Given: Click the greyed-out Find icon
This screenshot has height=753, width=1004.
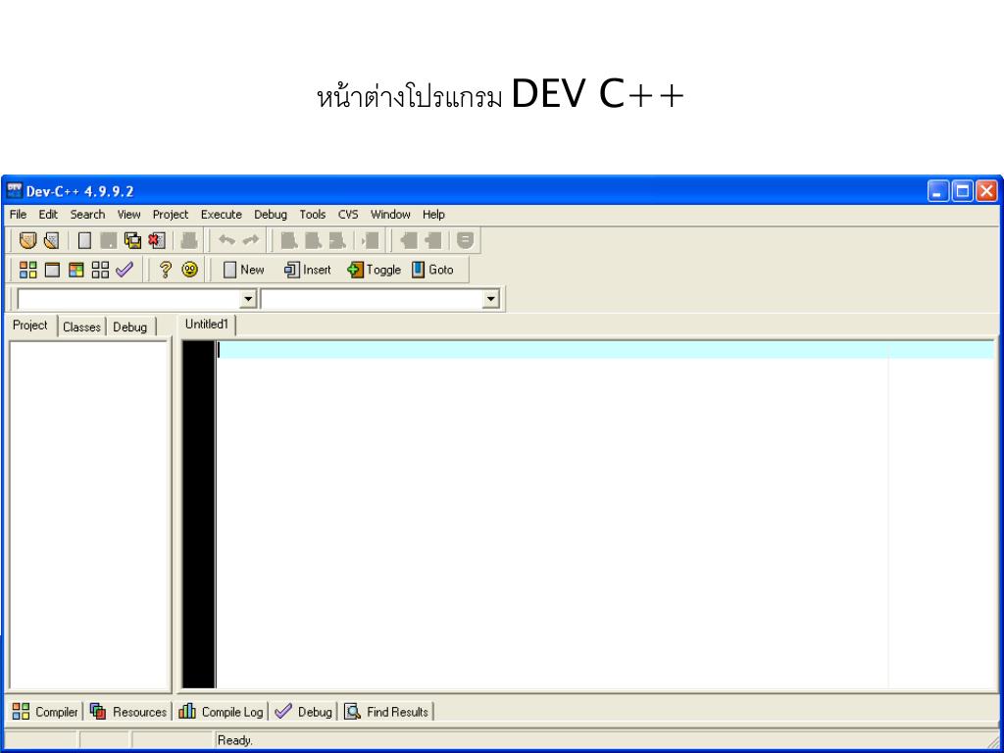Looking at the screenshot, I should (x=289, y=241).
